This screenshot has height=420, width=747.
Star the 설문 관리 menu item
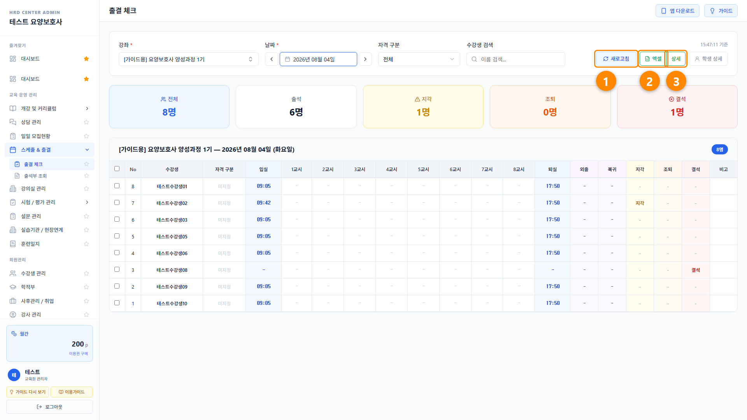pos(86,216)
